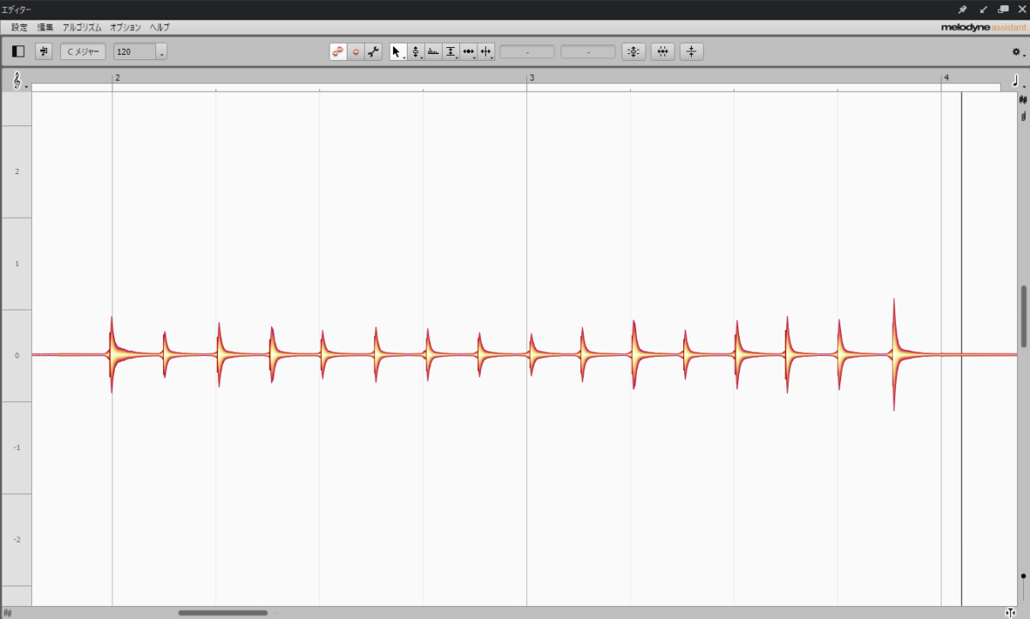Click the C メジャー key button
The image size is (1030, 619).
[x=83, y=51]
